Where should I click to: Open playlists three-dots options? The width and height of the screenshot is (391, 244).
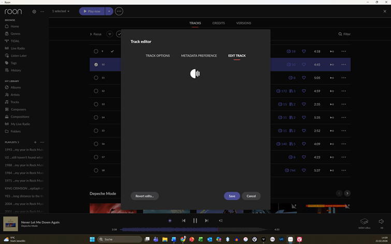point(42,142)
